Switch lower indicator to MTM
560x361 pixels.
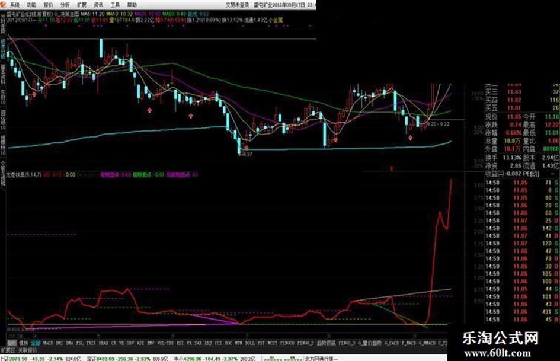click(x=238, y=343)
